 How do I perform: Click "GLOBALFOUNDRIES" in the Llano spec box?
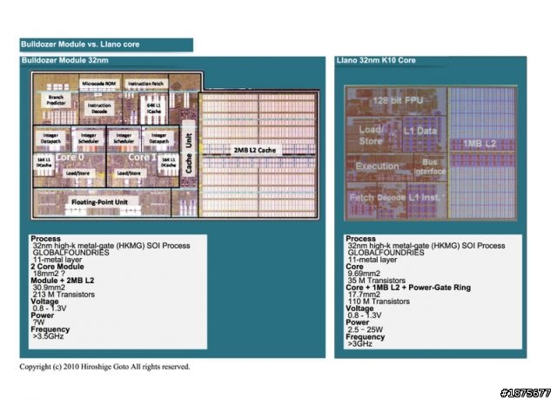[x=386, y=253]
